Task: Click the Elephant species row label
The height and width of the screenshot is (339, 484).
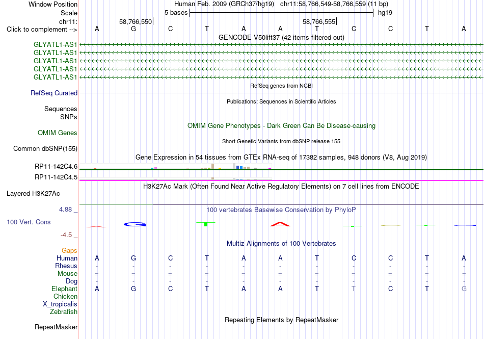Action: 64,289
